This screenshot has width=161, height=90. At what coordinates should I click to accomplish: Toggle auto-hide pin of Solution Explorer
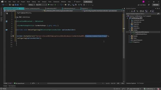(157, 8)
